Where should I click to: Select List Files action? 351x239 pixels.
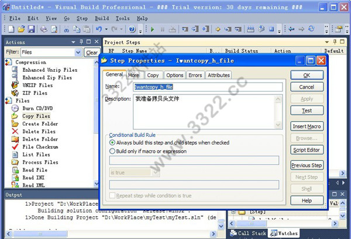[36, 154]
